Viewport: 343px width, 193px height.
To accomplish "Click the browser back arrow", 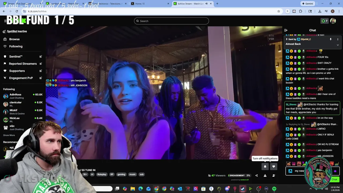I will [x=4, y=11].
